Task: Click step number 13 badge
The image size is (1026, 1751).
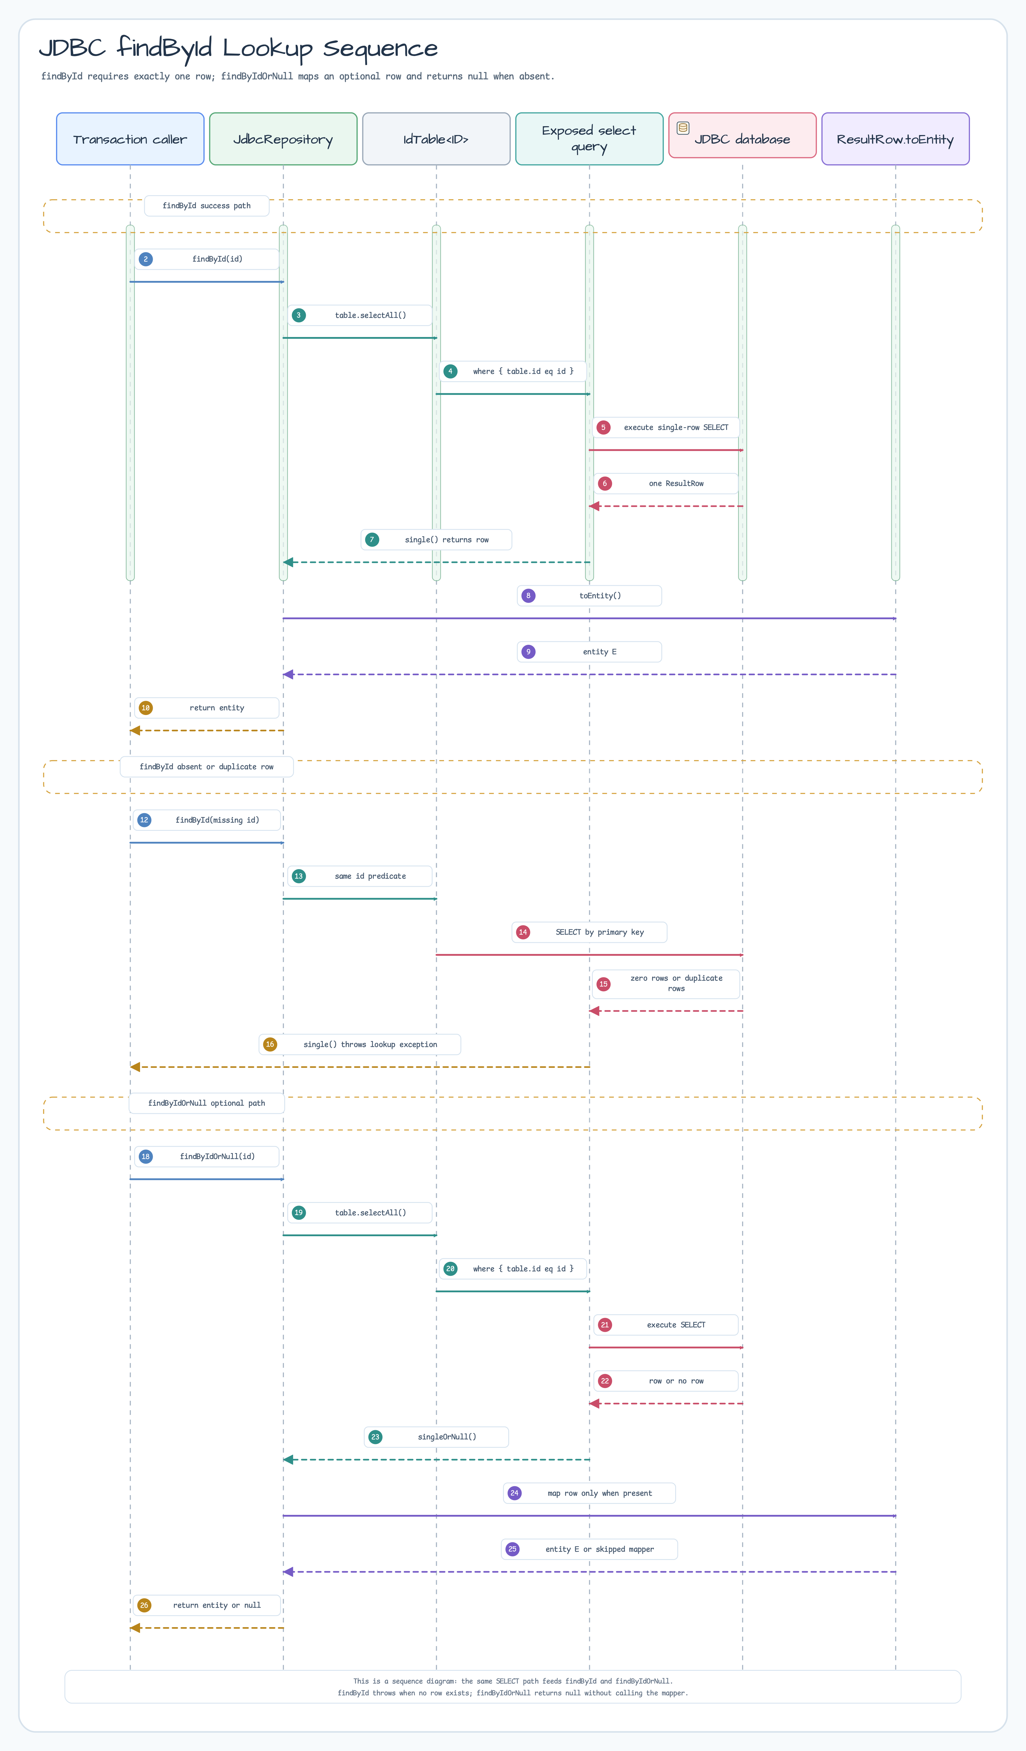Action: [299, 876]
